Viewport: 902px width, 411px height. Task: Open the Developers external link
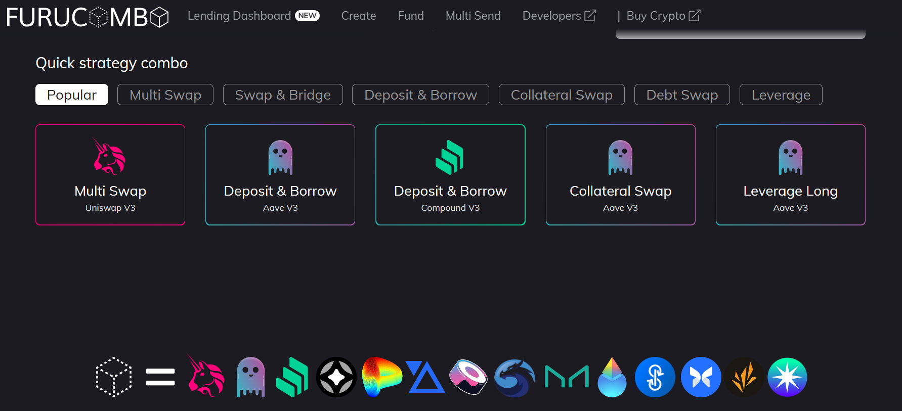(x=560, y=16)
